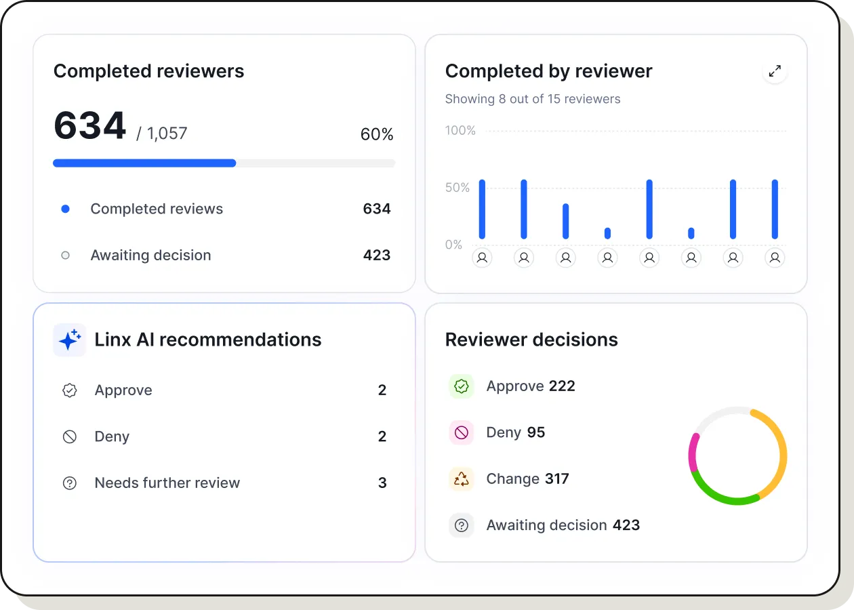Click the first reviewer's blue bar
Screen dimensions: 854x610
[483, 209]
